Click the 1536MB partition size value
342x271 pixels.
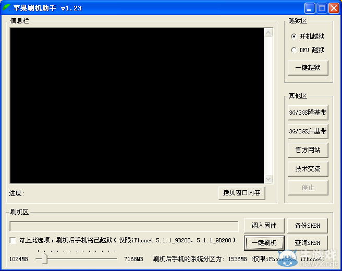pyautogui.click(x=238, y=259)
